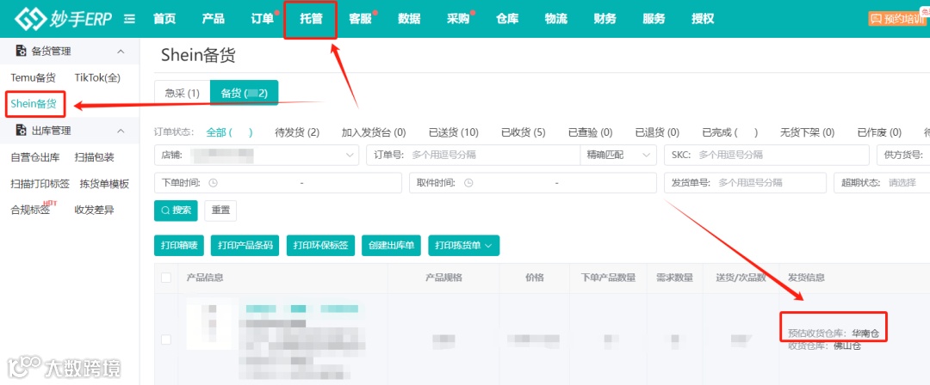Image resolution: width=930 pixels, height=385 pixels.
Task: Filter order status by 已退货 (0)
Action: 657,132
